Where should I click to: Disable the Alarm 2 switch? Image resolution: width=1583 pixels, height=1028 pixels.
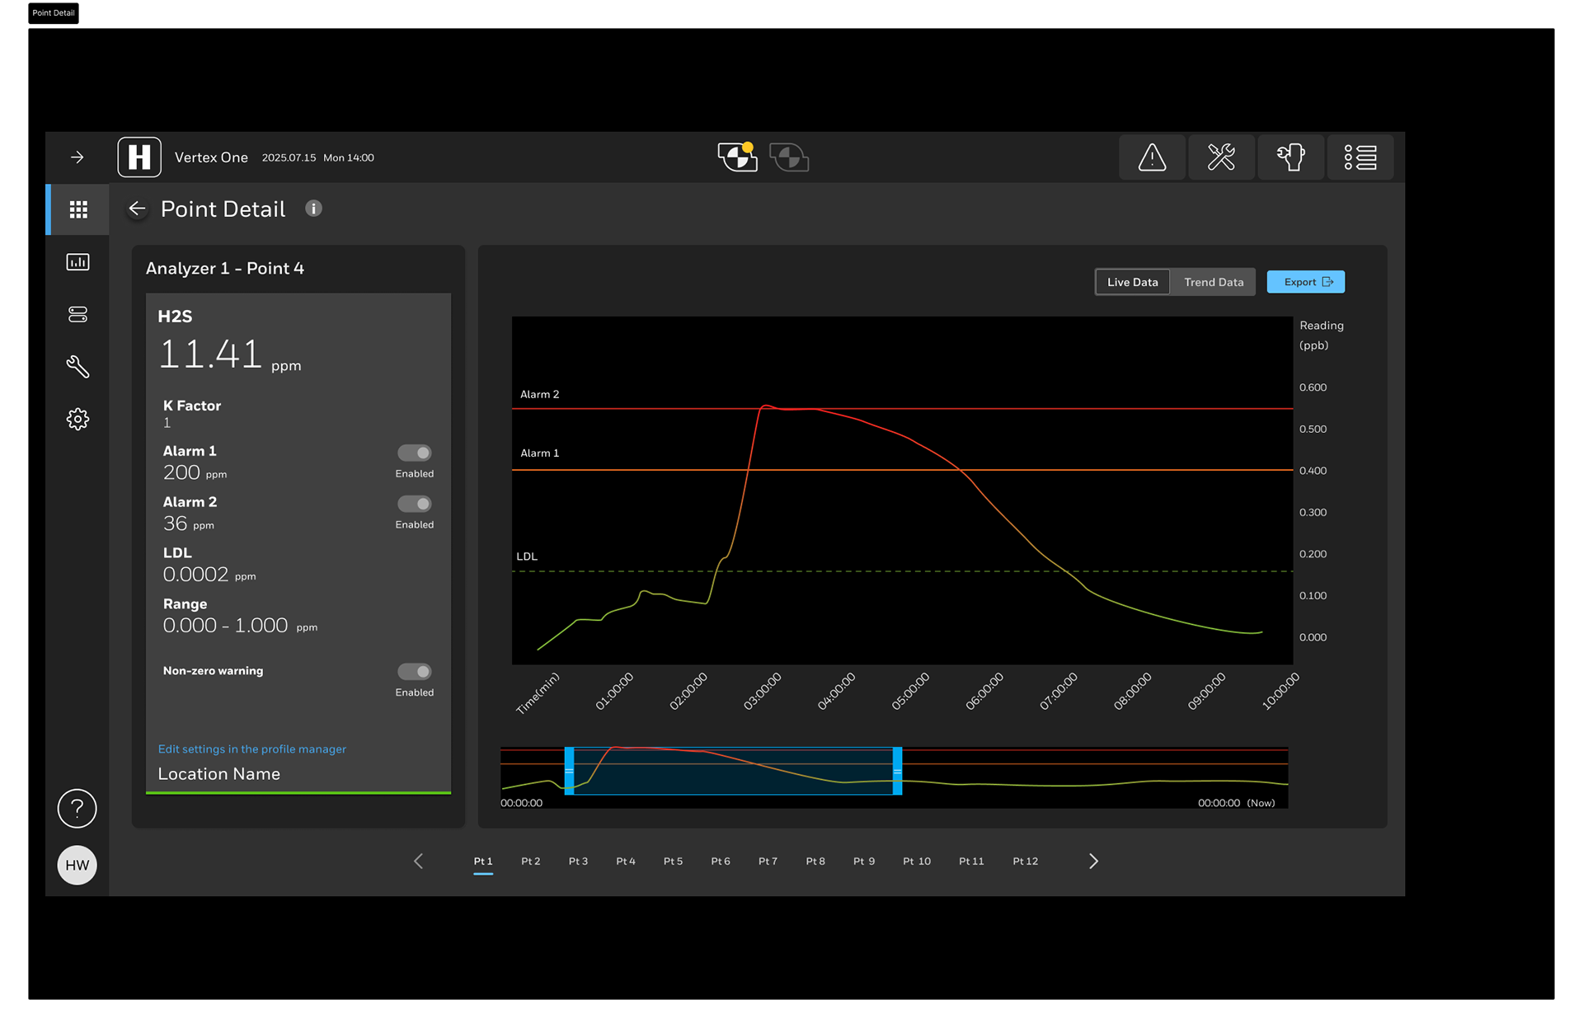tap(414, 504)
